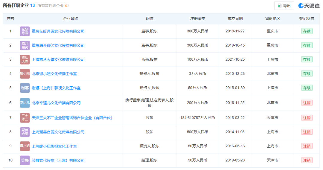Open 上海喜从天降文化传媒有限公司 link

[x=58, y=60]
